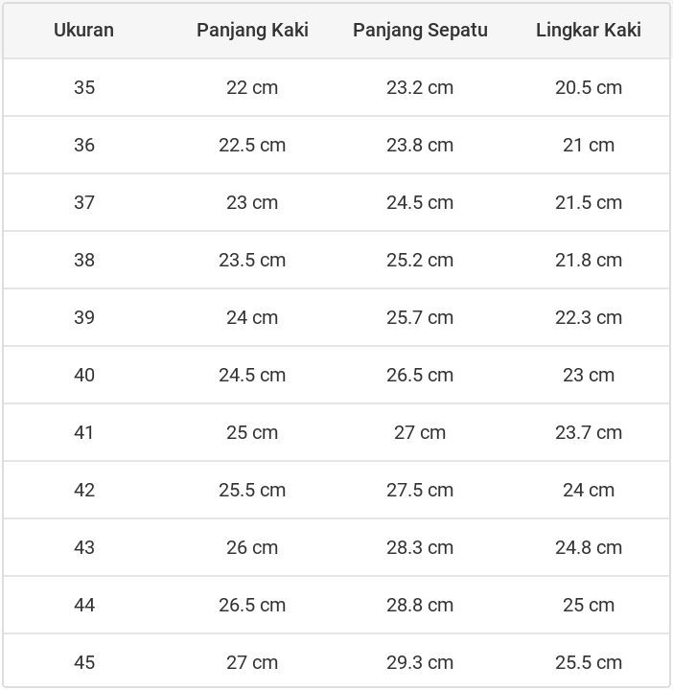Select size 42 row label
673x690 pixels.
(x=84, y=490)
